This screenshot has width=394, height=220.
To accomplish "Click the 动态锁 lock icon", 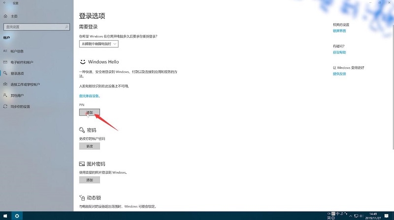I will point(82,198).
